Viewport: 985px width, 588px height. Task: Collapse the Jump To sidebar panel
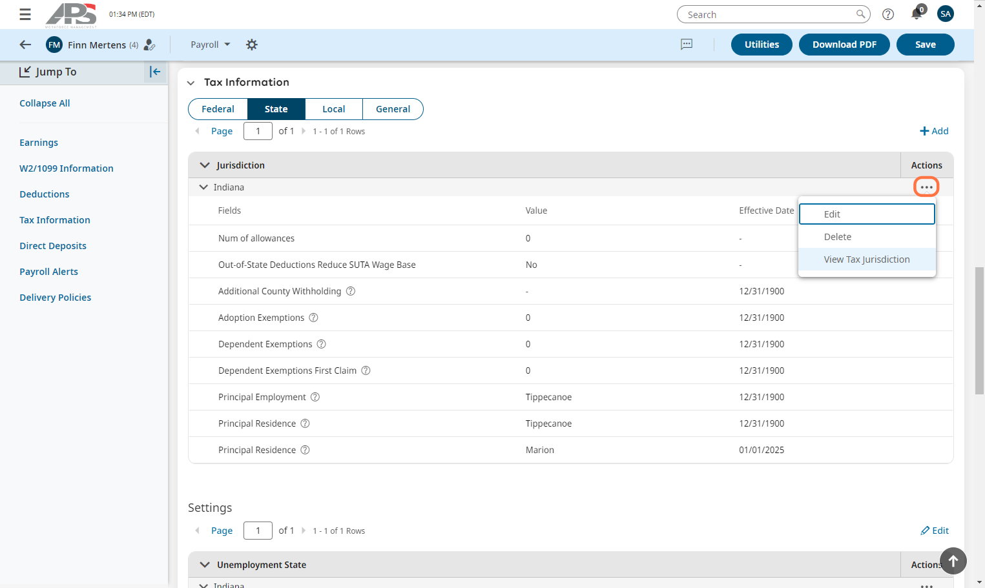pyautogui.click(x=155, y=72)
